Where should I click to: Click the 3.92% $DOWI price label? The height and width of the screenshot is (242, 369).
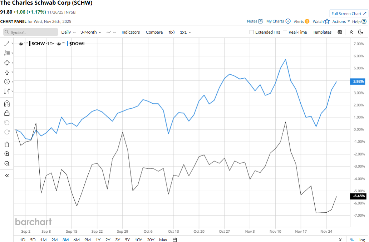coord(358,82)
